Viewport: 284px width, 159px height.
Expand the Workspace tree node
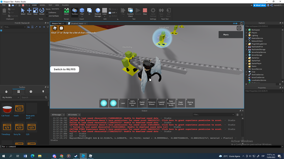(246, 30)
